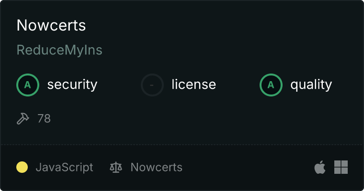
Task: Click the security grade A badge
Action: click(x=28, y=85)
